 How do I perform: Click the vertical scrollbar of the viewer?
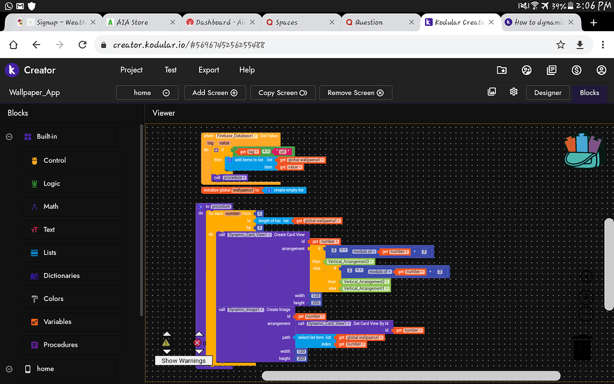[609, 265]
